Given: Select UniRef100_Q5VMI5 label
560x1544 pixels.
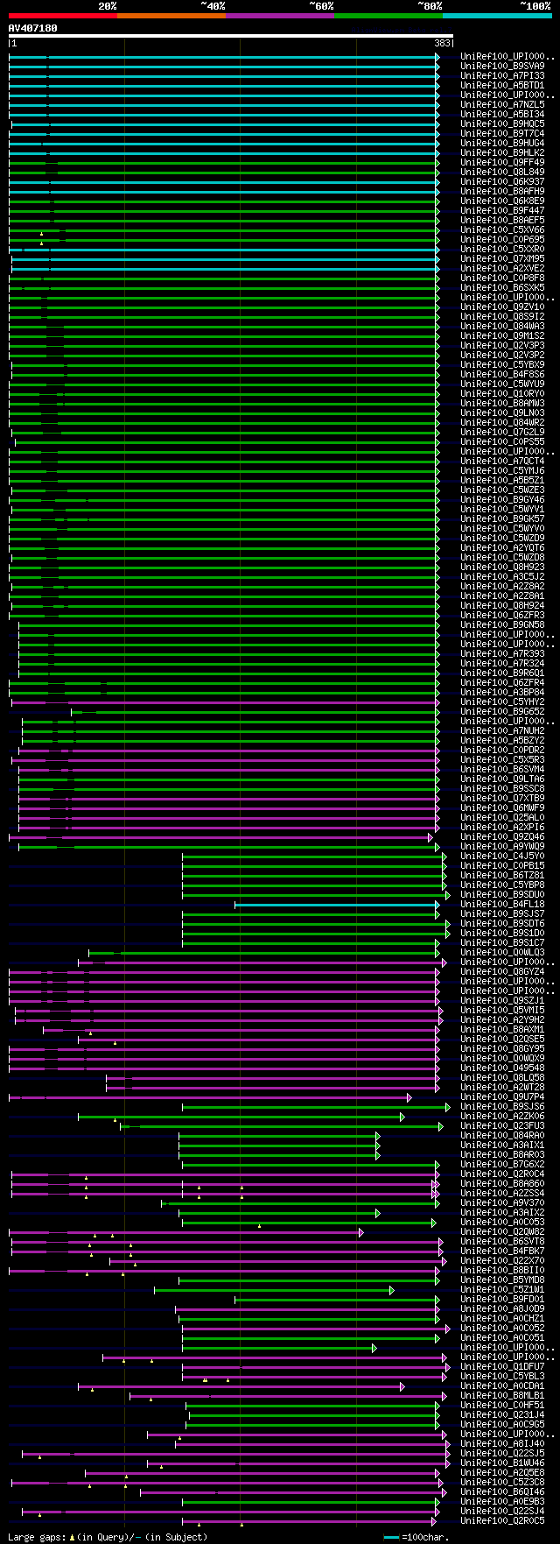Looking at the screenshot, I should [502, 1010].
